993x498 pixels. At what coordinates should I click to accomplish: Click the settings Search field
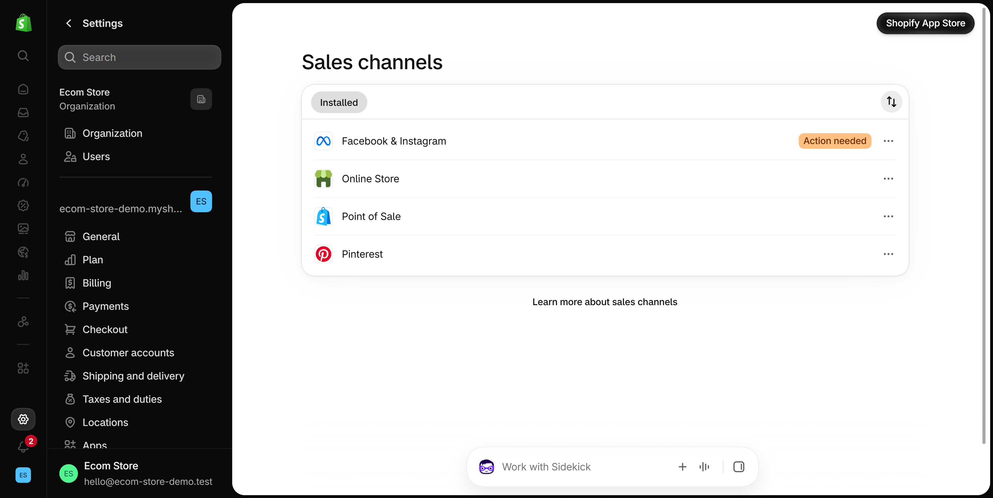139,57
